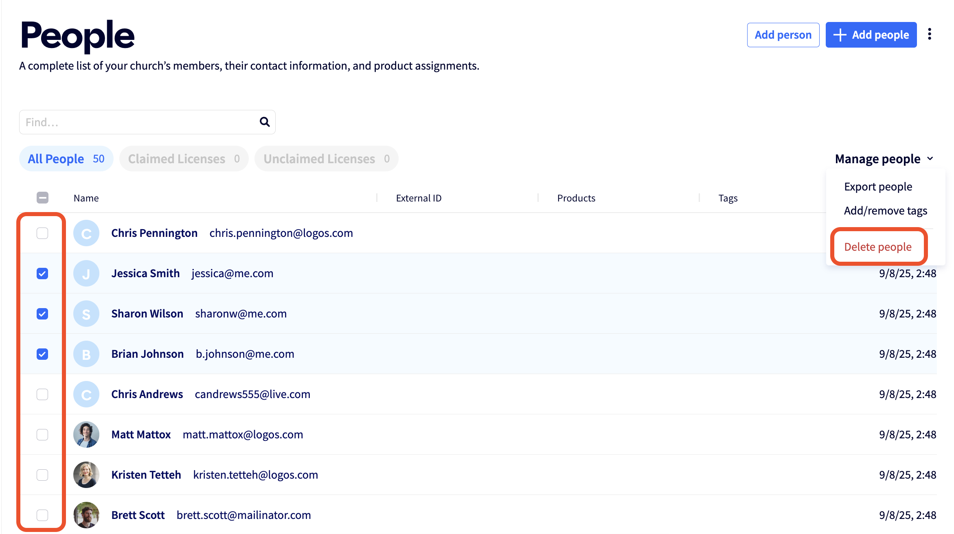Screen dimensions: 954x534
Task: Click the Add person button
Action: pyautogui.click(x=783, y=35)
